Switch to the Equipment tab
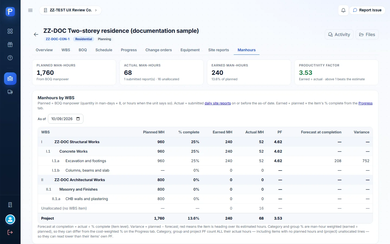This screenshot has width=390, height=244. tap(190, 50)
